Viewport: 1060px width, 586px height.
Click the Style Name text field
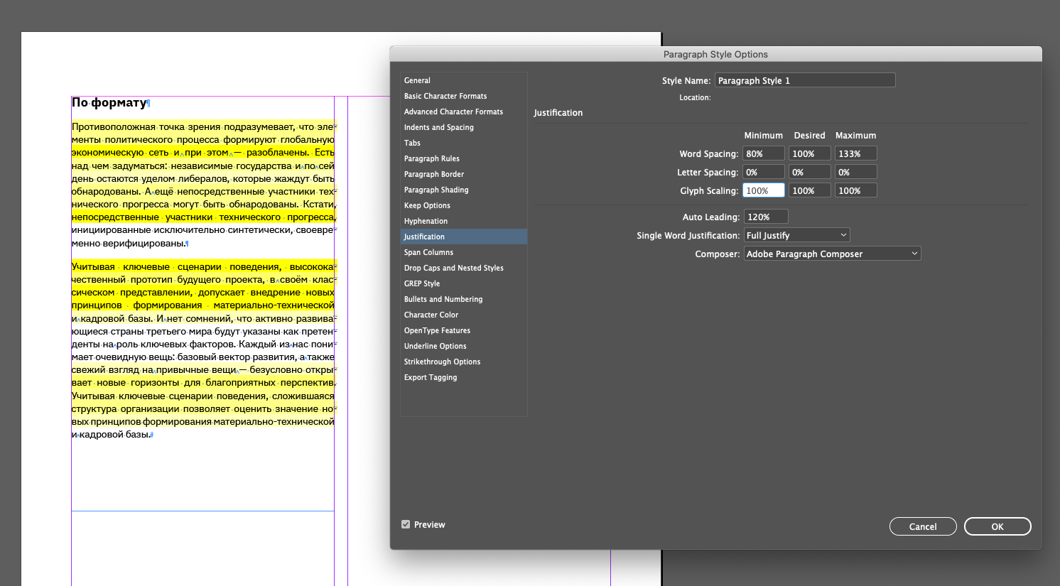pyautogui.click(x=804, y=80)
